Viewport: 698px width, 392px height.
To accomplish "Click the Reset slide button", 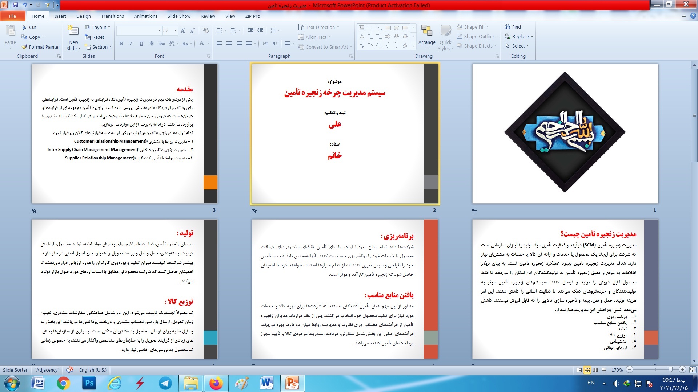I will click(x=95, y=37).
